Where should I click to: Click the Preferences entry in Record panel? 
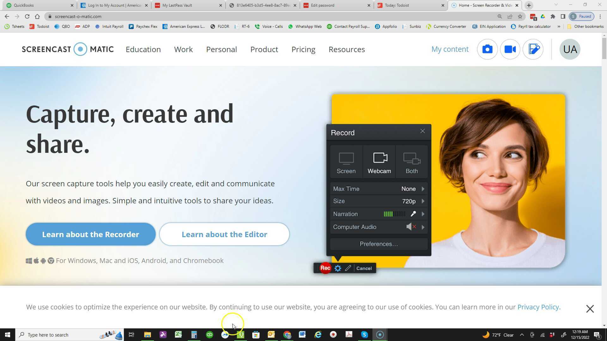coord(378,244)
